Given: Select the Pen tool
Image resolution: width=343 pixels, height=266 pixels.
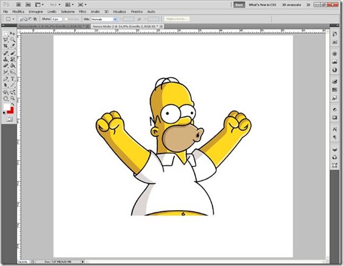Looking at the screenshot, I should (5, 79).
